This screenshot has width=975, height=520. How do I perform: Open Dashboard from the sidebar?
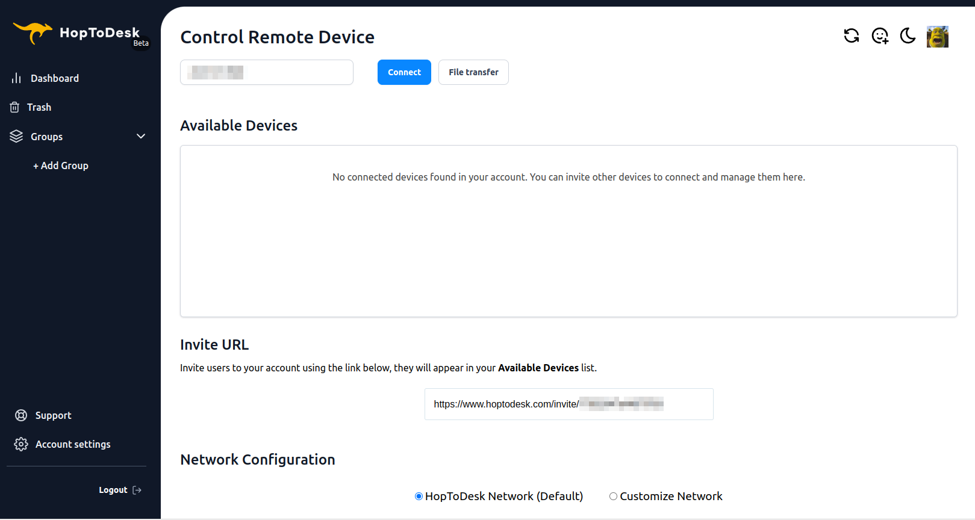click(55, 78)
